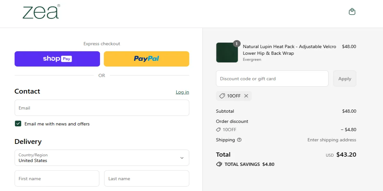Open the Log in link
383x191 pixels.
pyautogui.click(x=182, y=92)
